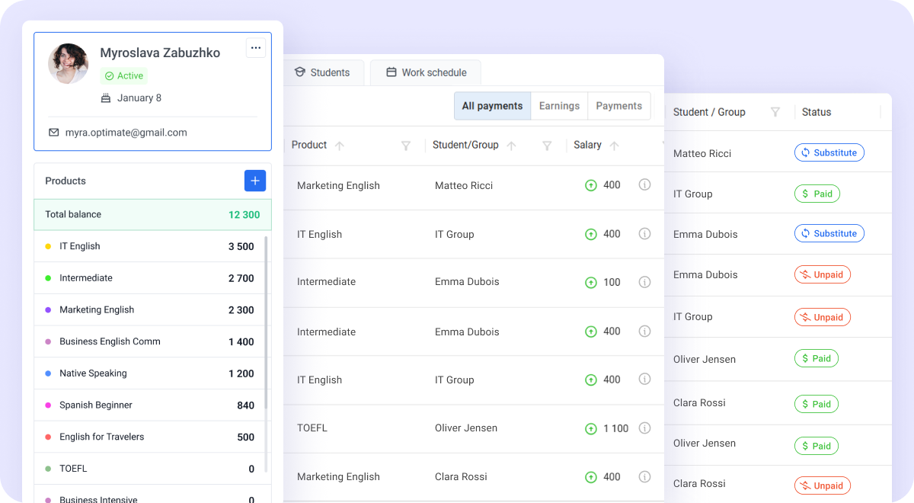Sort by Student/Group column arrow

[x=511, y=146]
